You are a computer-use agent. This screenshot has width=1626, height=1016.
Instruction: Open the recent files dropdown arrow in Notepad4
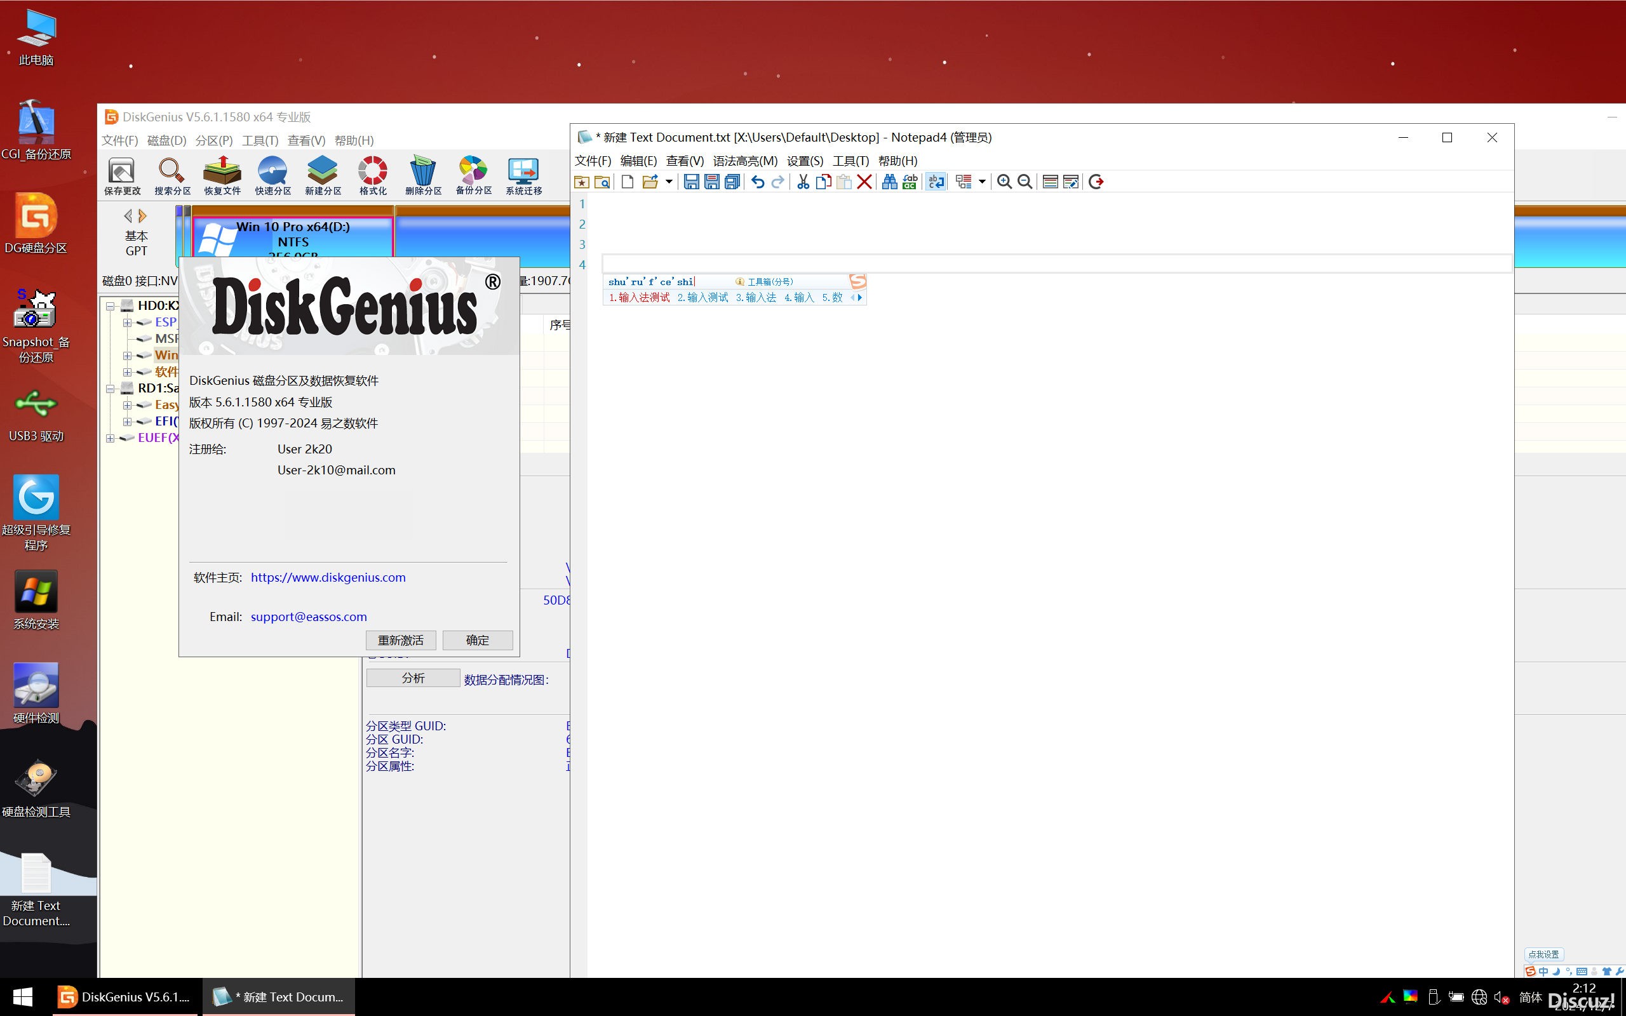669,182
